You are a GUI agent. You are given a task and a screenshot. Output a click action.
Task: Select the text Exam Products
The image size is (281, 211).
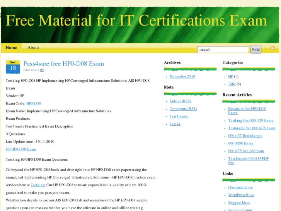tap(18, 119)
